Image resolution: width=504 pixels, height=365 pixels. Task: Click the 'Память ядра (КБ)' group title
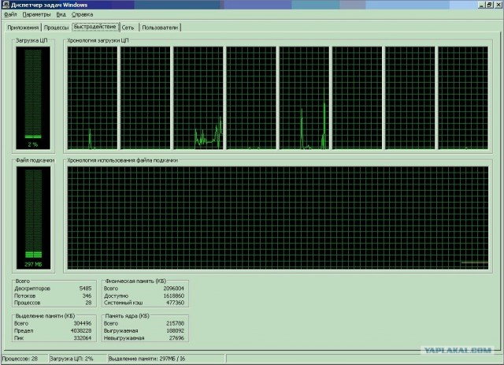(x=127, y=316)
